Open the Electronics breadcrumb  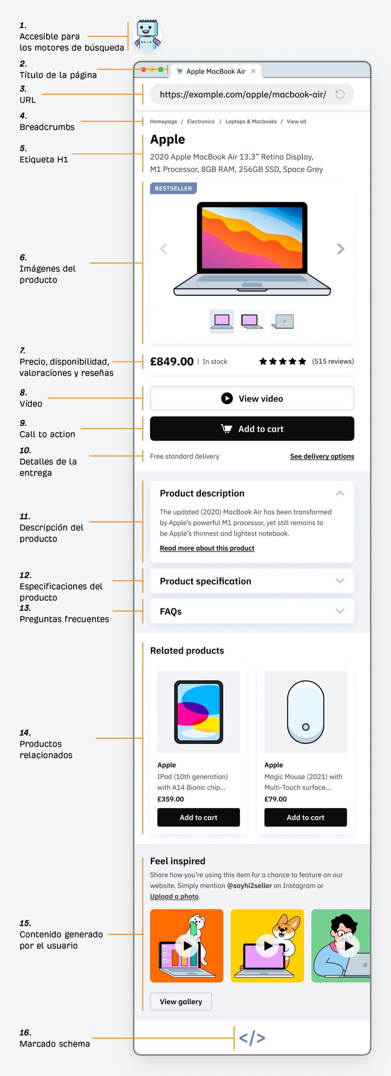(201, 121)
